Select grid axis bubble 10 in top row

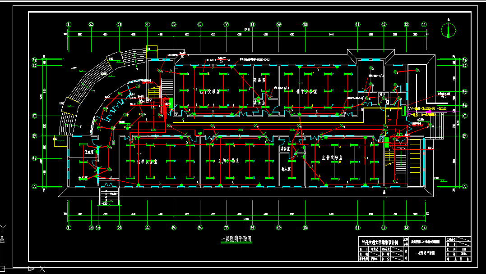305,24
